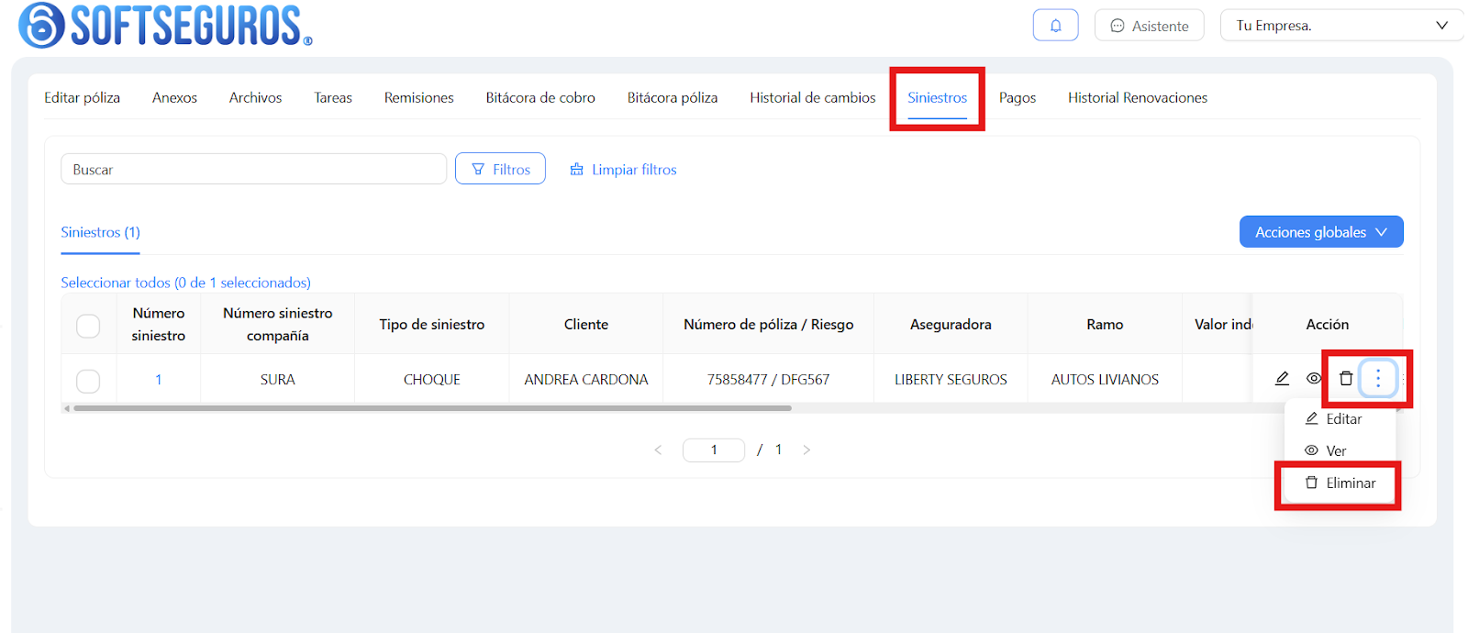
Task: Switch to Anexos tab
Action: pos(174,97)
